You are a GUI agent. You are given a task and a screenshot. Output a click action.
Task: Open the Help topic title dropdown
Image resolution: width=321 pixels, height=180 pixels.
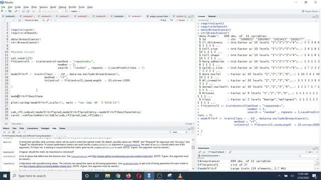point(28,135)
